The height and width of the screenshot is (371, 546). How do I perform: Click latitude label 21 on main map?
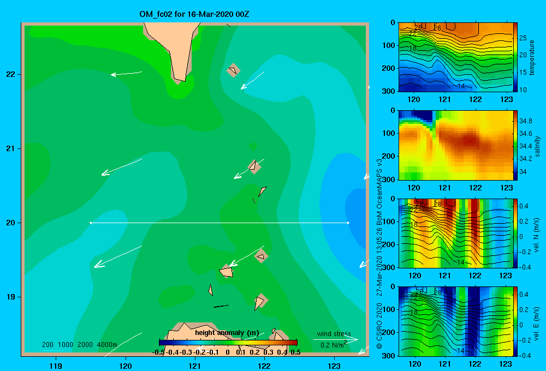coord(11,148)
